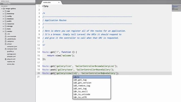The height and width of the screenshot is (102, 181).
Task: Choose idn_to_ascii from autocomplete list
Action: 92,92
